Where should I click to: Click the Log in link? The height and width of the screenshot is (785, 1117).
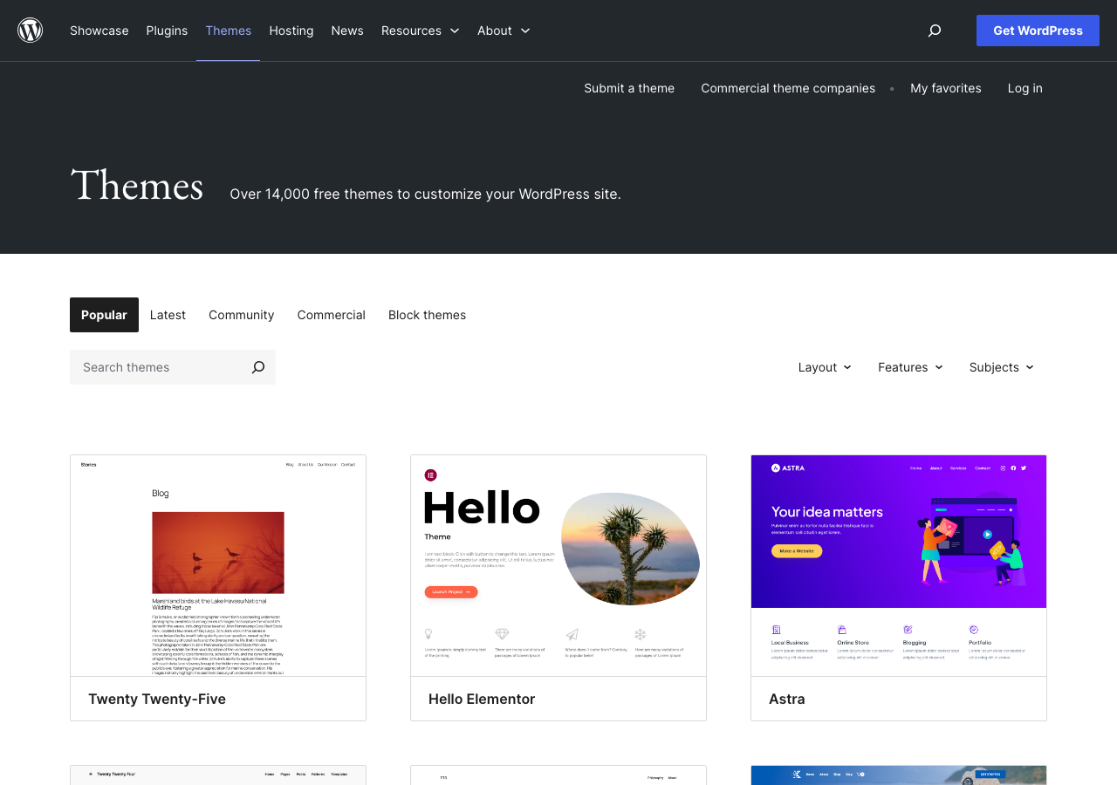pyautogui.click(x=1025, y=88)
